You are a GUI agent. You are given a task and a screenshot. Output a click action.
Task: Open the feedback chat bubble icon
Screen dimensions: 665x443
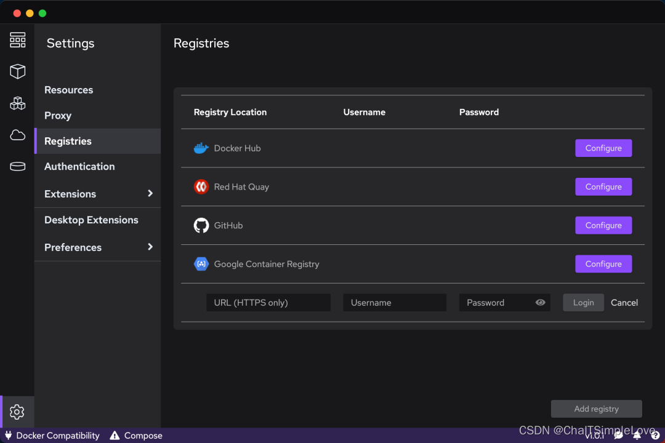coord(619,435)
